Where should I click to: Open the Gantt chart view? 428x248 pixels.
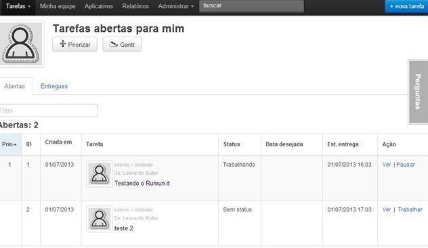[x=122, y=44]
